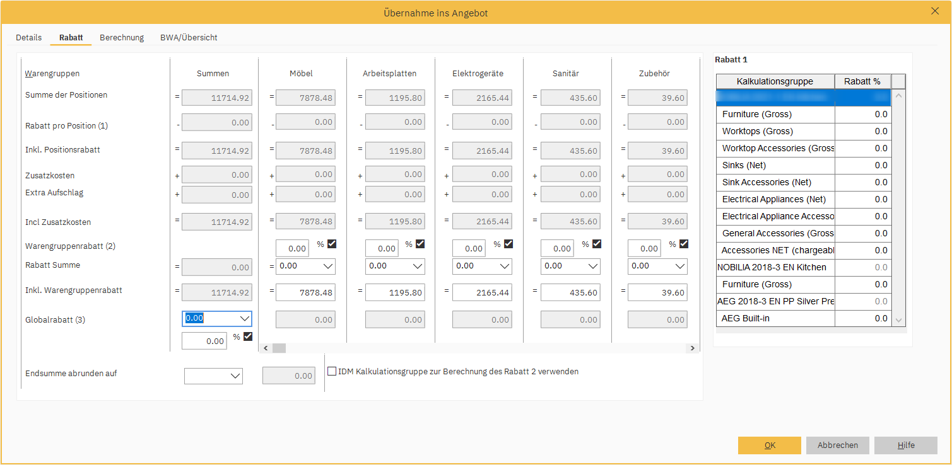Open Hilfe button
The height and width of the screenshot is (465, 952).
pos(905,445)
